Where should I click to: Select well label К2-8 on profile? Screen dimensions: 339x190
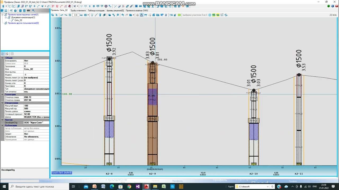pos(109,174)
